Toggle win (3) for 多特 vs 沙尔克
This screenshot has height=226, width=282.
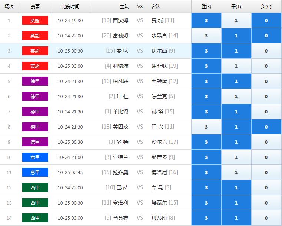click(x=206, y=142)
